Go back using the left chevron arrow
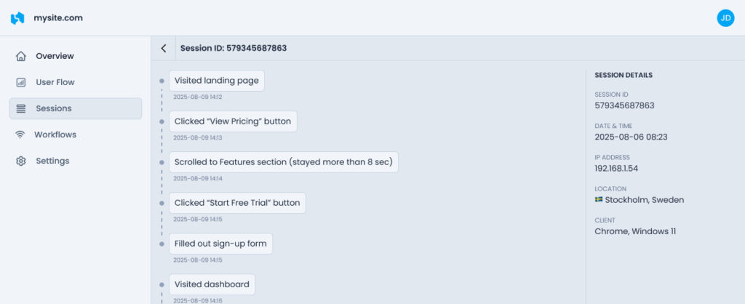 click(164, 48)
